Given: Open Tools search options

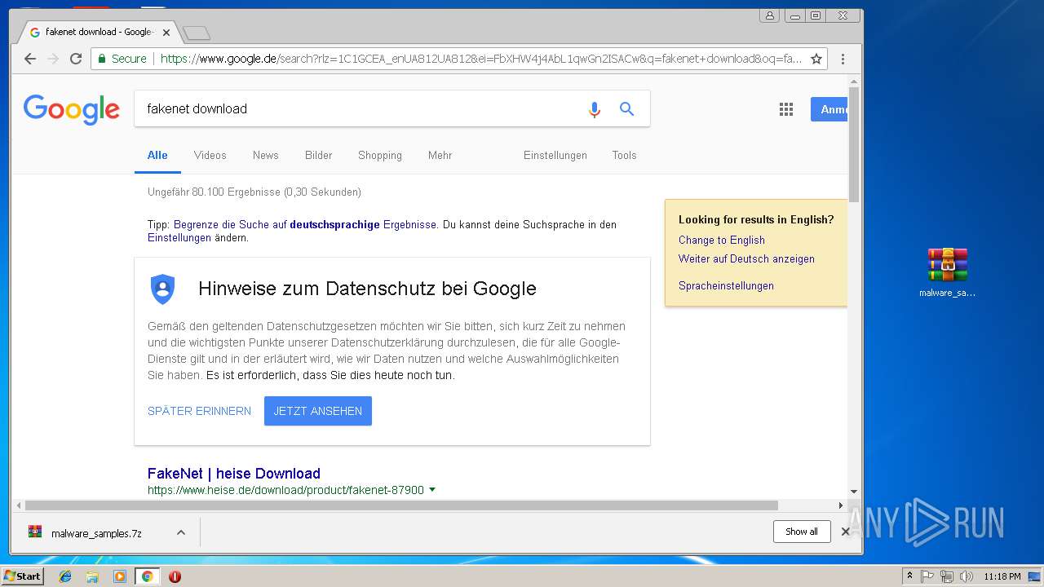Looking at the screenshot, I should pyautogui.click(x=625, y=155).
